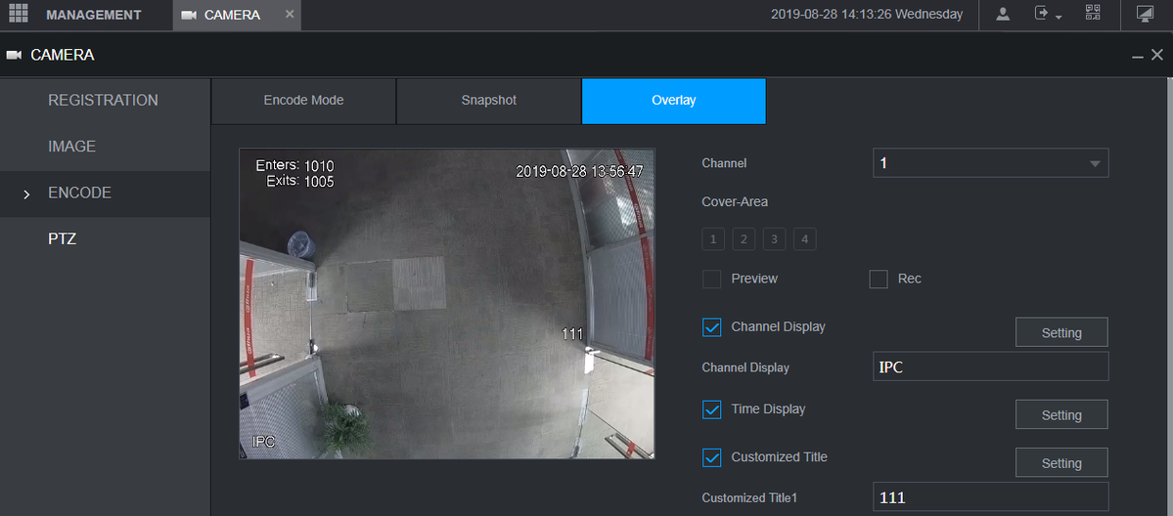Open the Channel dropdown
This screenshot has width=1173, height=516.
tap(990, 163)
